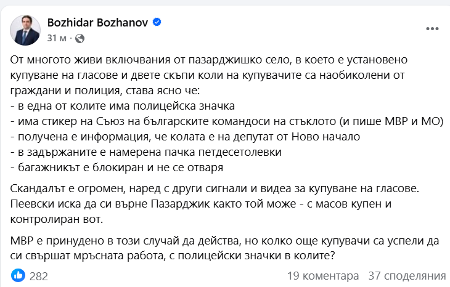Click the public globe privacy icon
Viewport: 450px width, 287px height.
(x=80, y=38)
